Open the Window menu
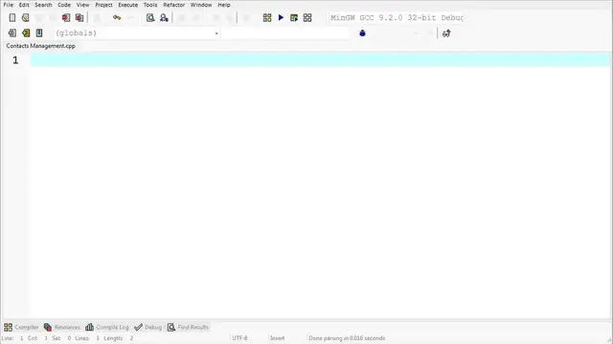Viewport: 613px width, 344px height. pyautogui.click(x=201, y=5)
